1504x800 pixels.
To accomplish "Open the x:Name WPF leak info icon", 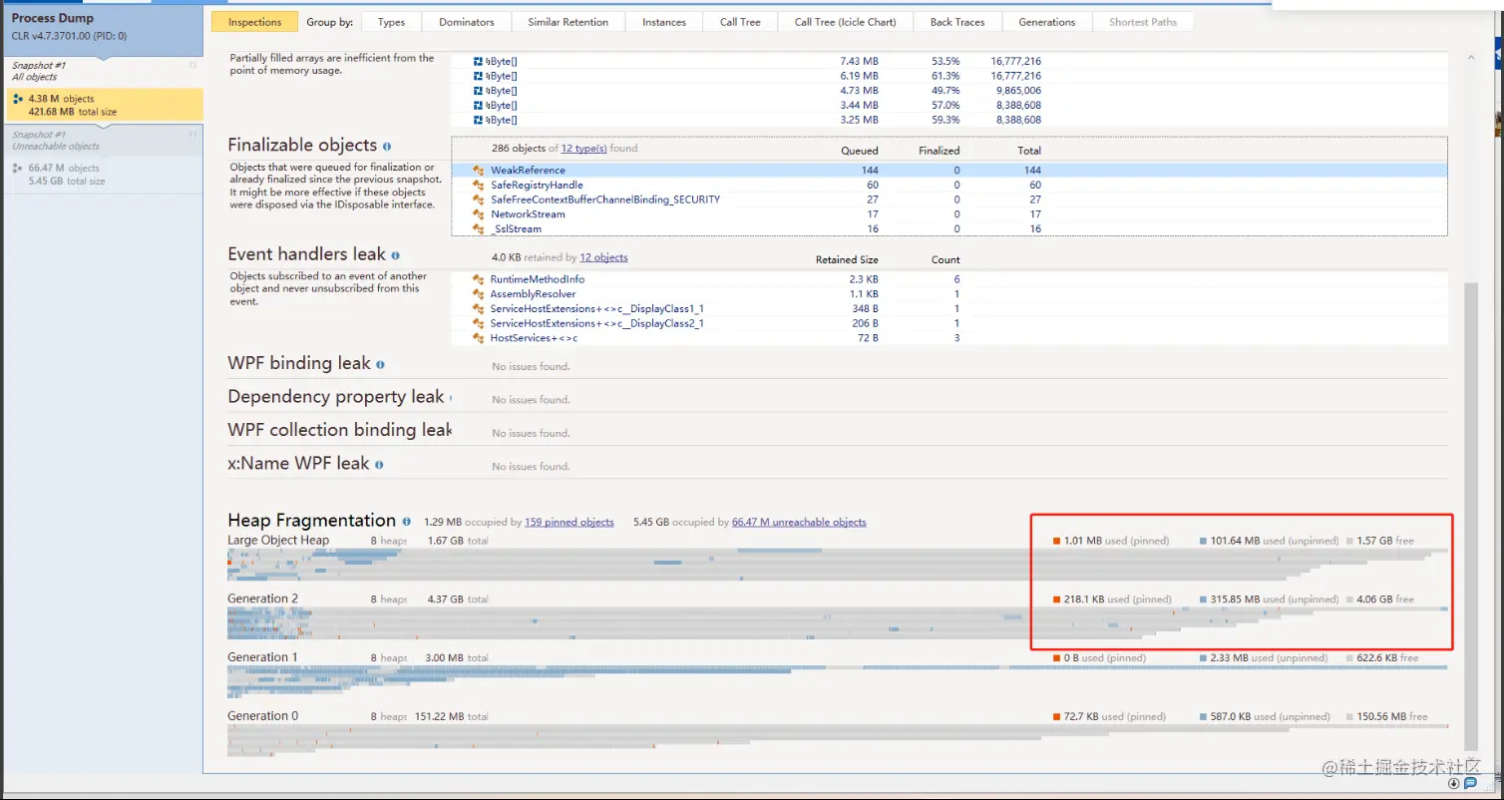I will pos(379,465).
